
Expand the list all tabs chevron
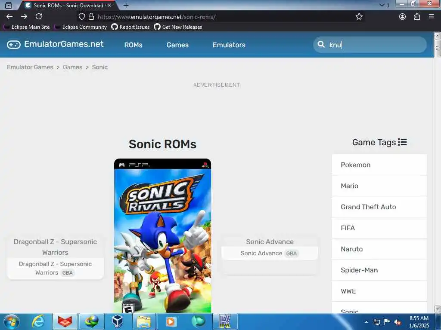(x=382, y=5)
